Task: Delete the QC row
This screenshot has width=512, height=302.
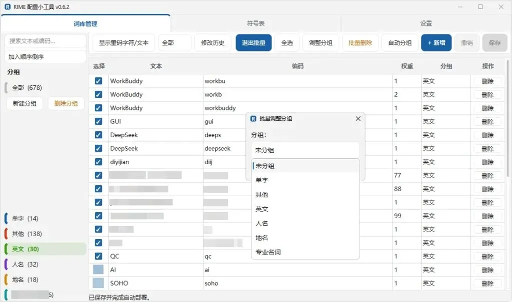Action: point(487,257)
